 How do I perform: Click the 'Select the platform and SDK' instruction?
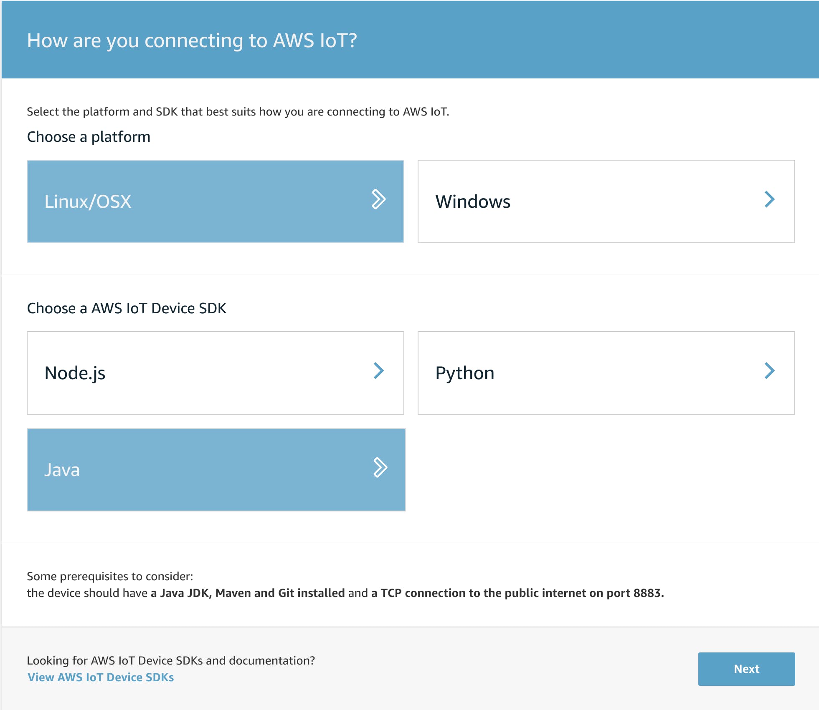point(238,112)
